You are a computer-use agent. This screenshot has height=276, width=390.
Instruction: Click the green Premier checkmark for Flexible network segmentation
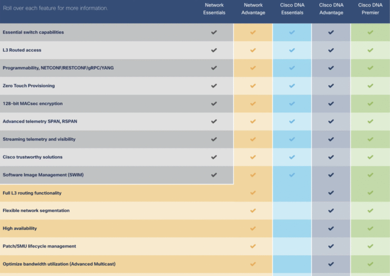coord(370,210)
